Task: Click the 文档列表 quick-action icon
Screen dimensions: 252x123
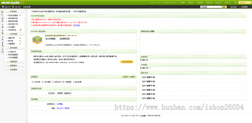Action: 33,82
